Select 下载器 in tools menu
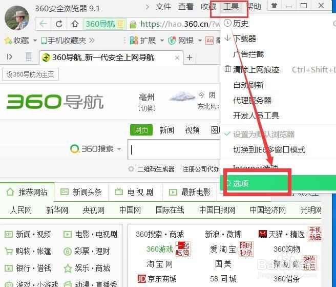The height and width of the screenshot is (287, 336). 245,39
